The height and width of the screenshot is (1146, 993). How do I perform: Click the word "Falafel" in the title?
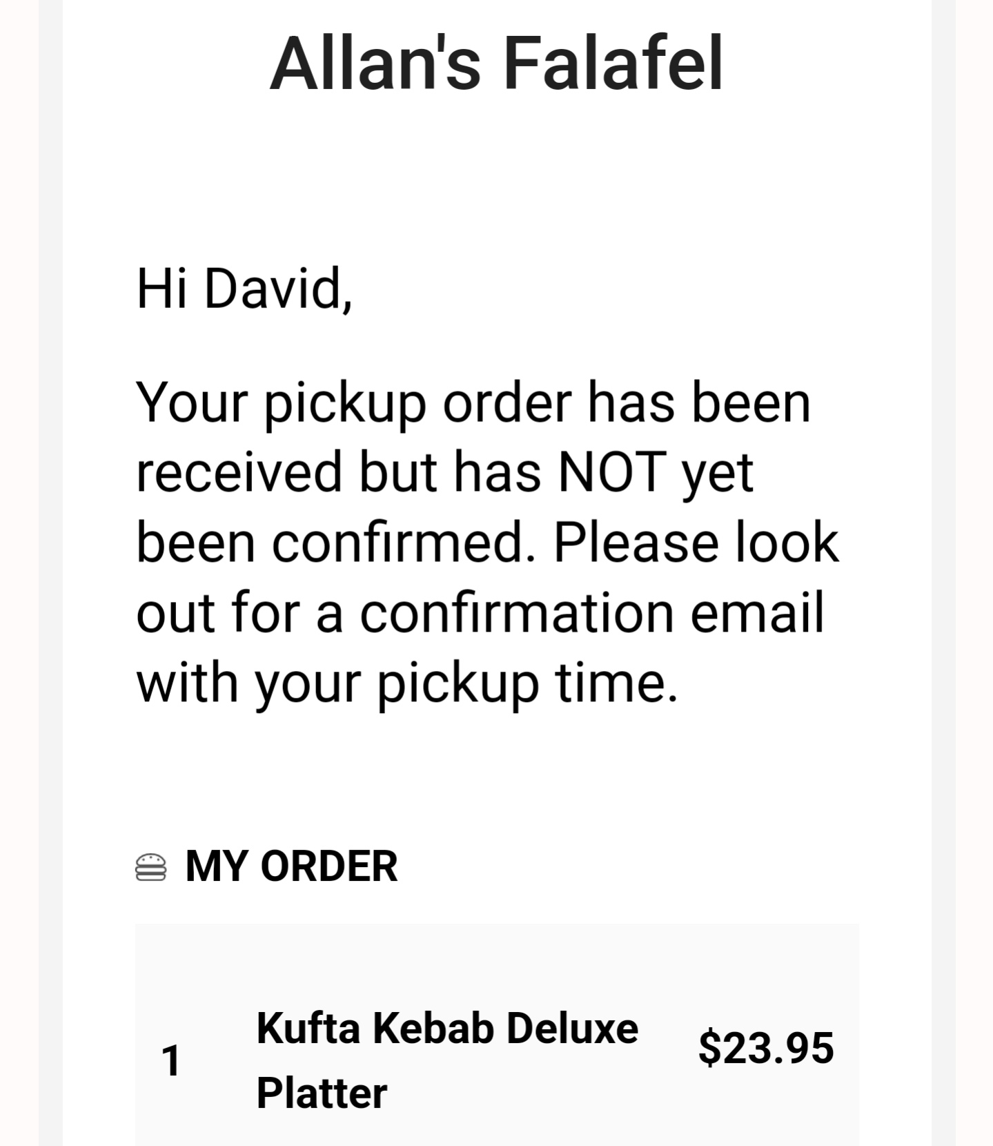pyautogui.click(x=613, y=64)
